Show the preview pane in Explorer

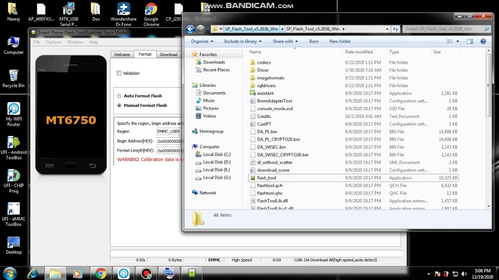(470, 41)
